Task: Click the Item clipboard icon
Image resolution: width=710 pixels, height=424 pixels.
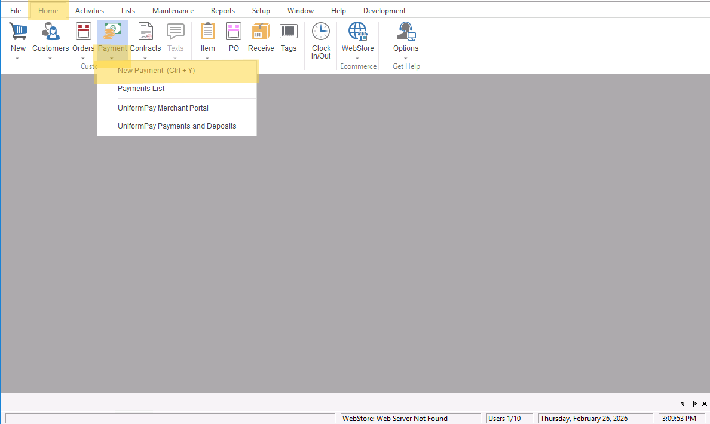Action: [x=207, y=32]
